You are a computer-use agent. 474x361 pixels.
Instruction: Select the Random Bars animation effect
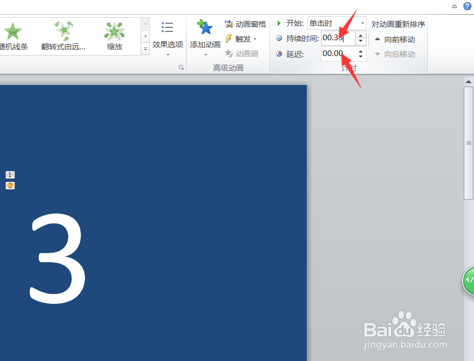coord(14,36)
